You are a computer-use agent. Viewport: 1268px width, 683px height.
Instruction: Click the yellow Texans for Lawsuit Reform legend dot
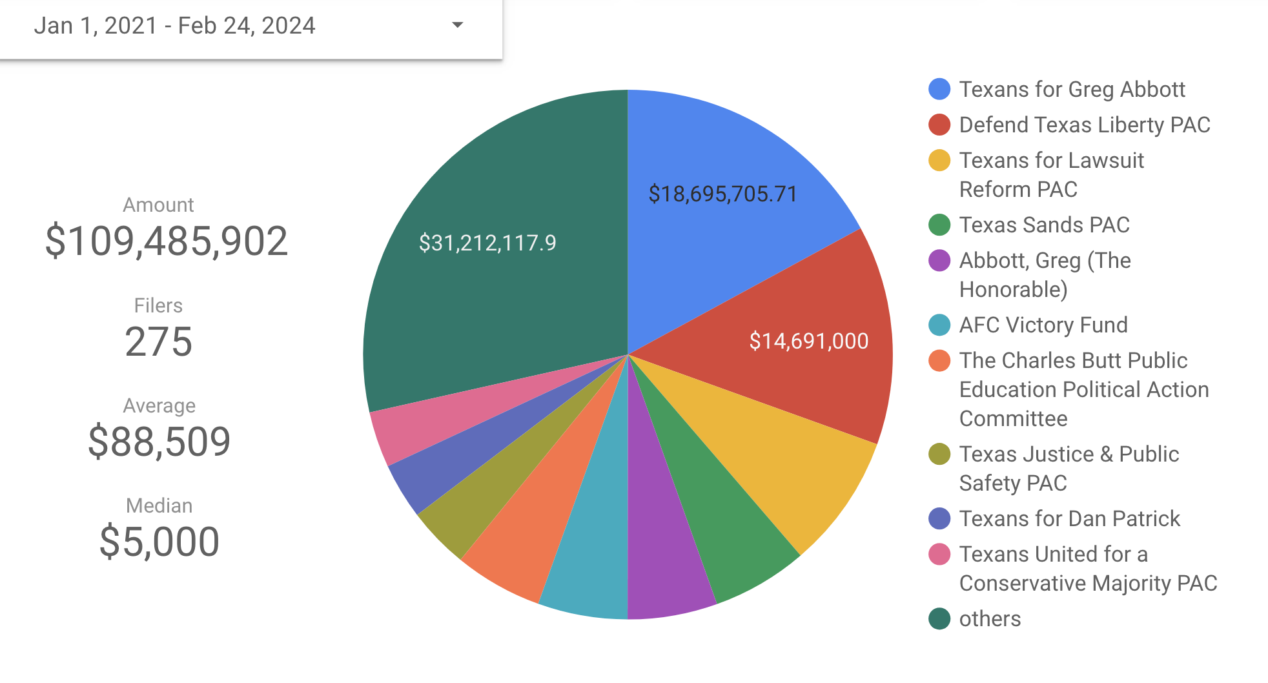939,160
